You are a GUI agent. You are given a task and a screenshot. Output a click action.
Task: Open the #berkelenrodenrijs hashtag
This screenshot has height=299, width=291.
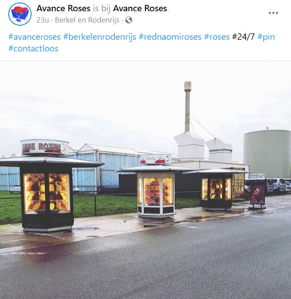click(99, 37)
